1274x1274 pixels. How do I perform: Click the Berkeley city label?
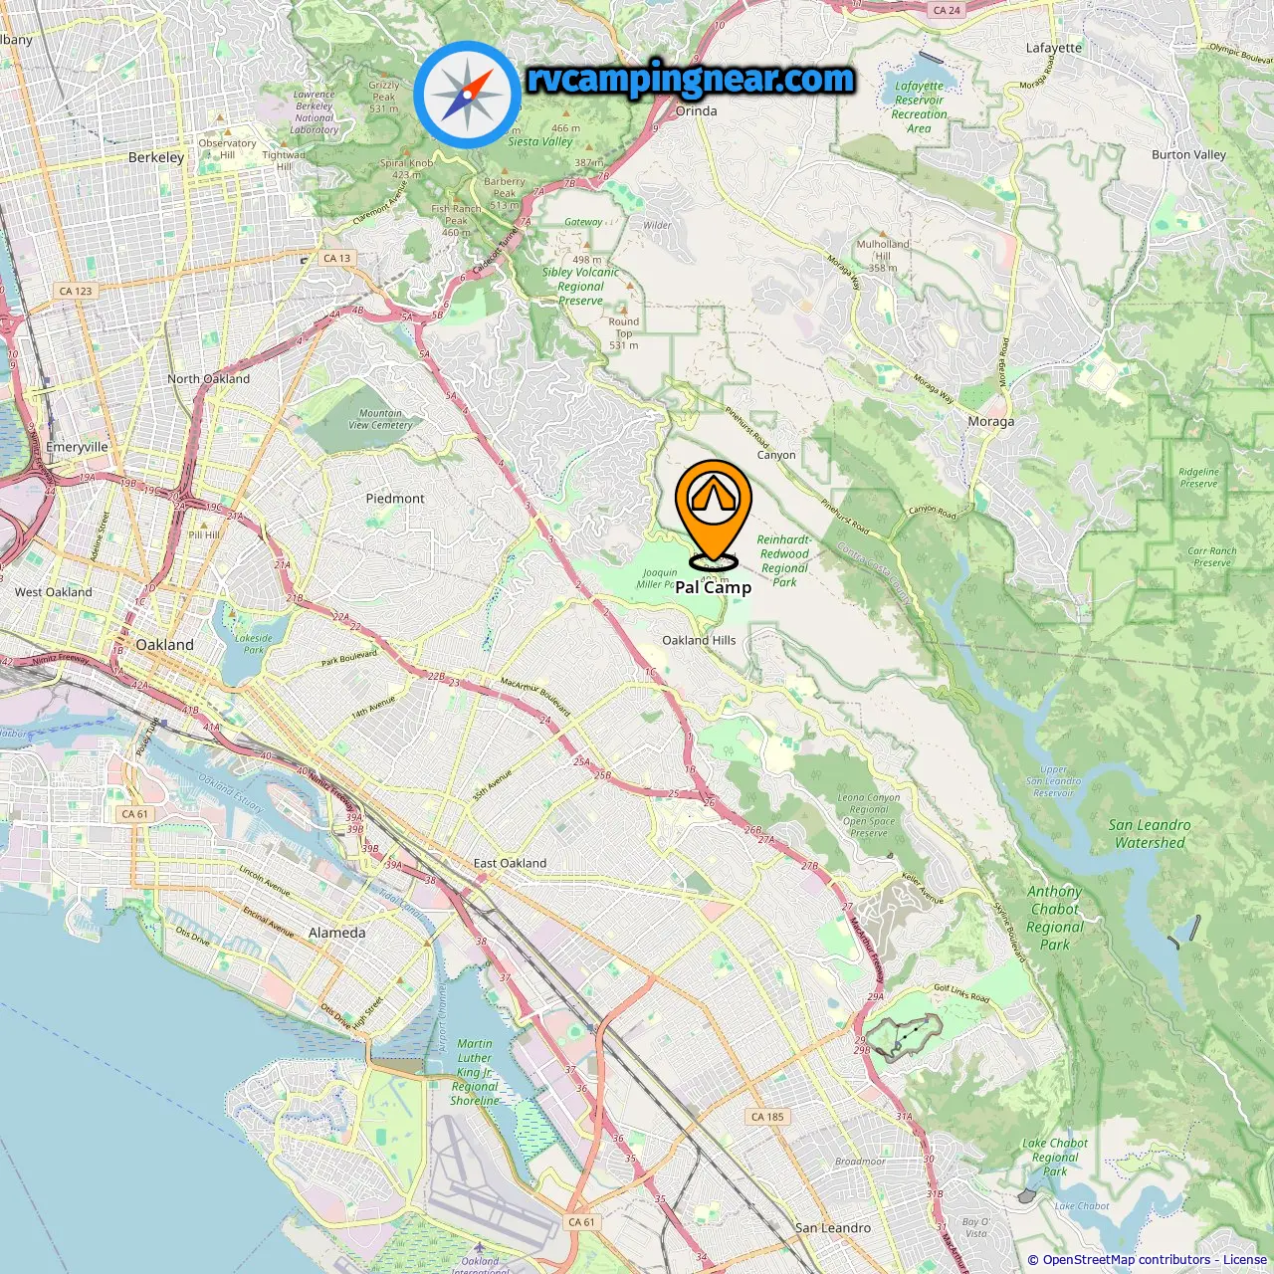click(x=156, y=157)
